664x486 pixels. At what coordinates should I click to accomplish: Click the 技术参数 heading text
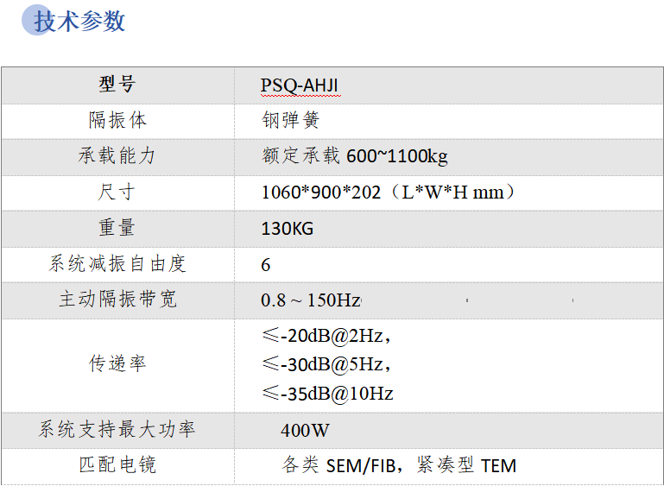click(80, 21)
